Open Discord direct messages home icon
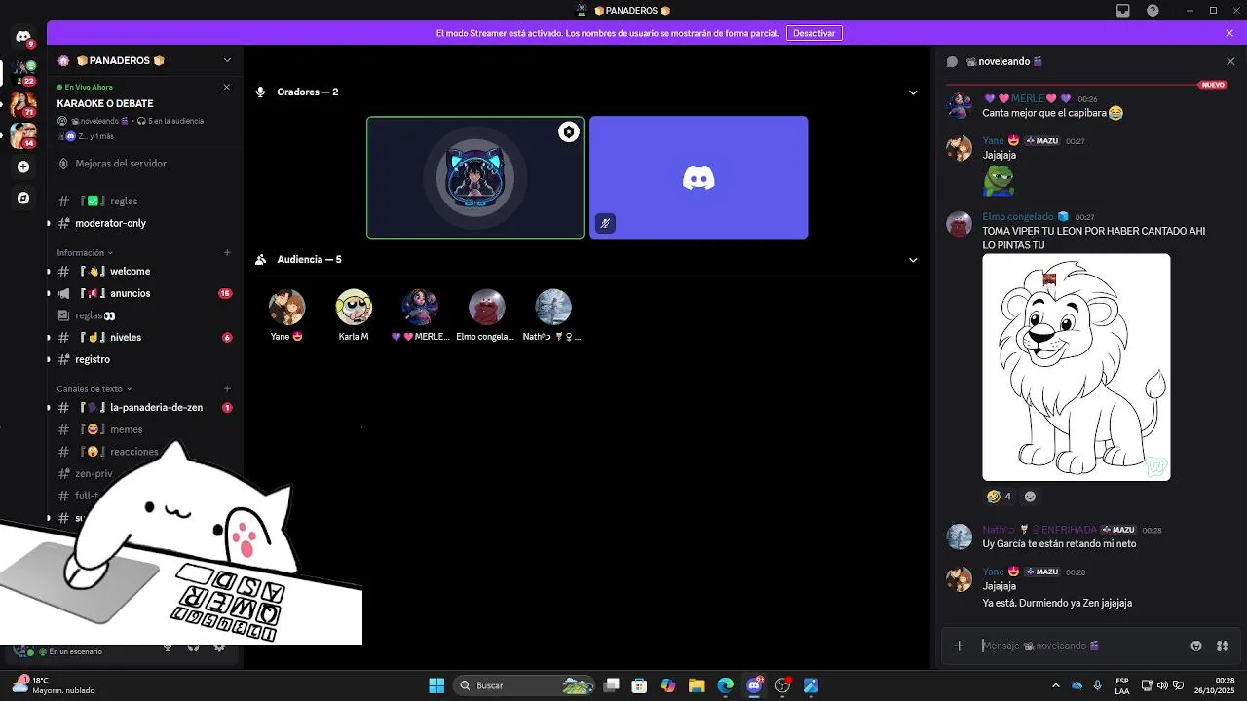The image size is (1247, 701). point(23,37)
